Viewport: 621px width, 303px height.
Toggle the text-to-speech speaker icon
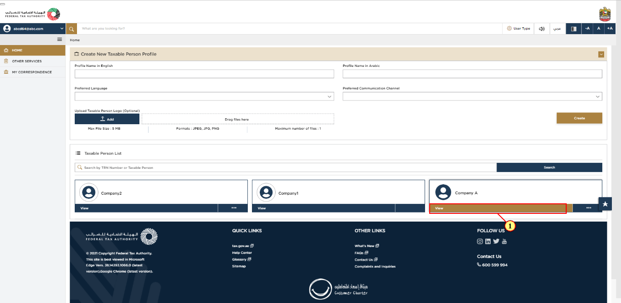click(x=542, y=29)
